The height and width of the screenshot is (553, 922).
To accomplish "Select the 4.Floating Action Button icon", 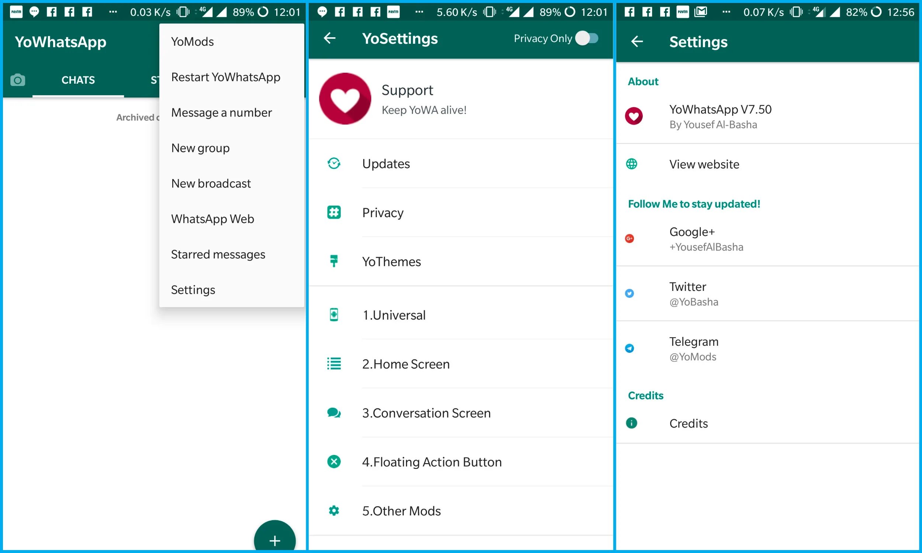I will pyautogui.click(x=335, y=461).
